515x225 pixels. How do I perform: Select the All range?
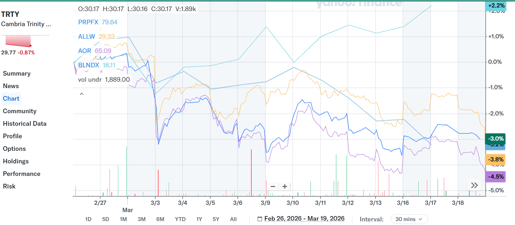tap(233, 219)
